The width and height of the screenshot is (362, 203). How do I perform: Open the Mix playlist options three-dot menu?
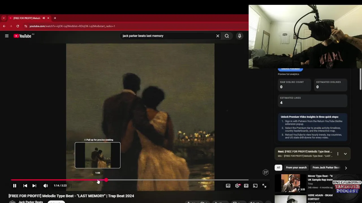click(x=338, y=154)
